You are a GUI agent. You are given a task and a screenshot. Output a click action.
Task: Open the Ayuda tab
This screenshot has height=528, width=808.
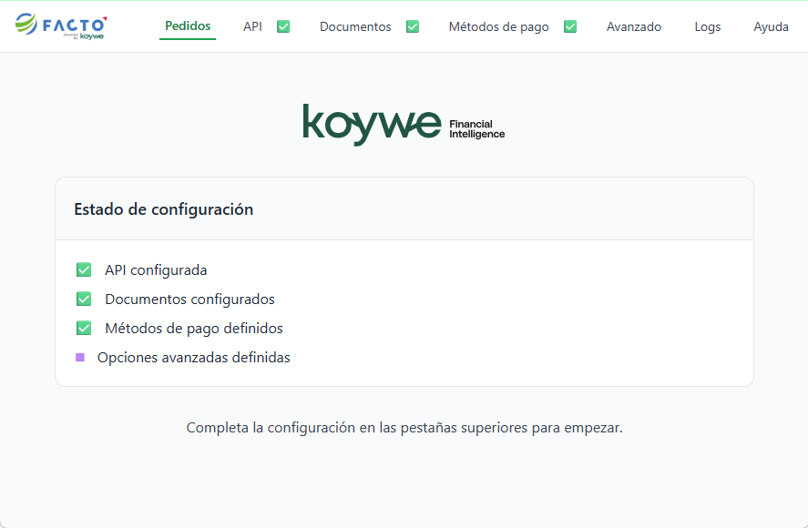click(771, 26)
